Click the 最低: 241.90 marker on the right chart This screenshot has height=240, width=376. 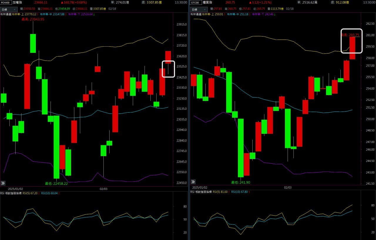coord(241,182)
